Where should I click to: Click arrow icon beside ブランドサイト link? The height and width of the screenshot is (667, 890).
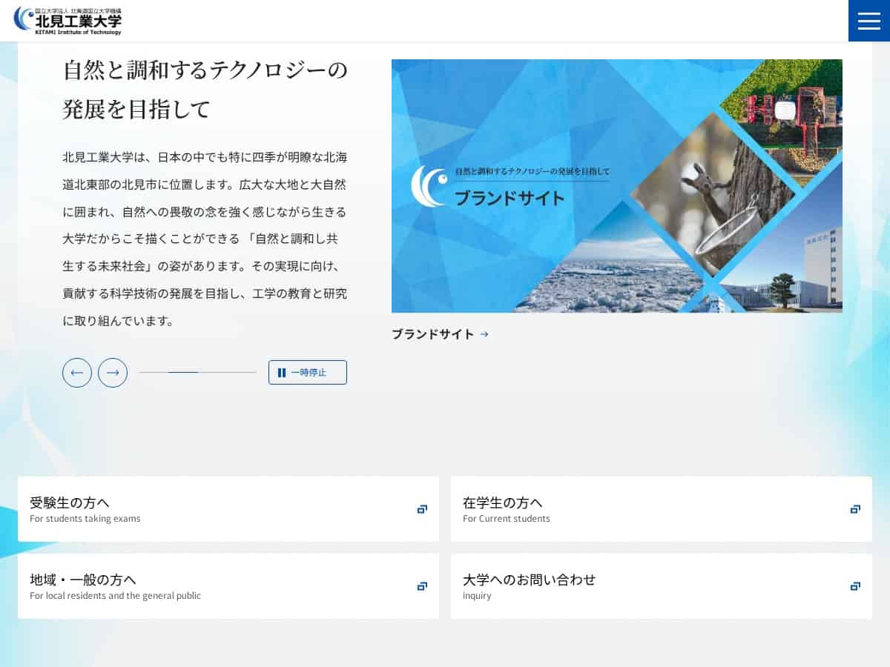[x=484, y=334]
